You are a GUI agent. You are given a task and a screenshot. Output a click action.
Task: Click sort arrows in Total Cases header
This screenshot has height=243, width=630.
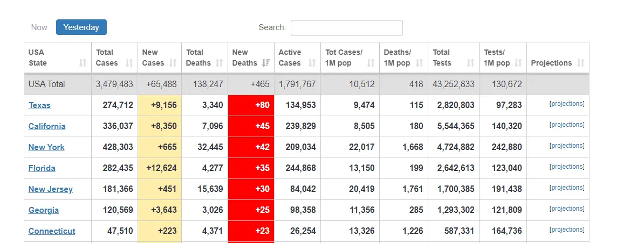pyautogui.click(x=129, y=63)
